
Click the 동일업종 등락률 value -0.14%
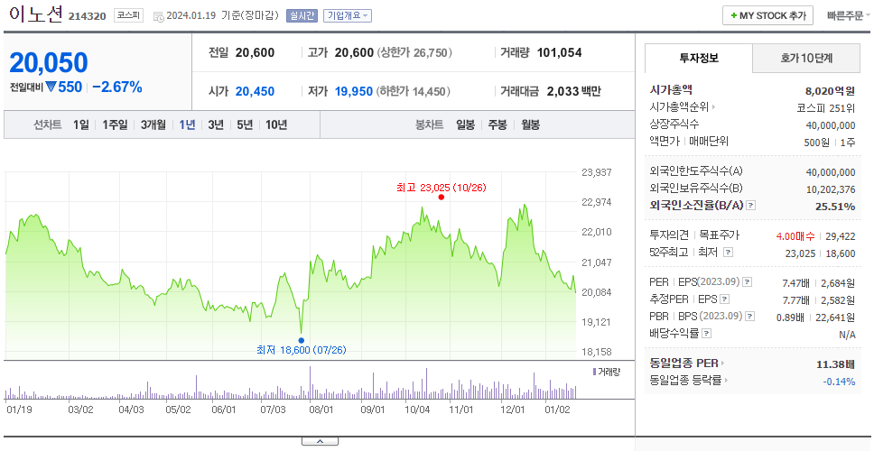(x=839, y=382)
